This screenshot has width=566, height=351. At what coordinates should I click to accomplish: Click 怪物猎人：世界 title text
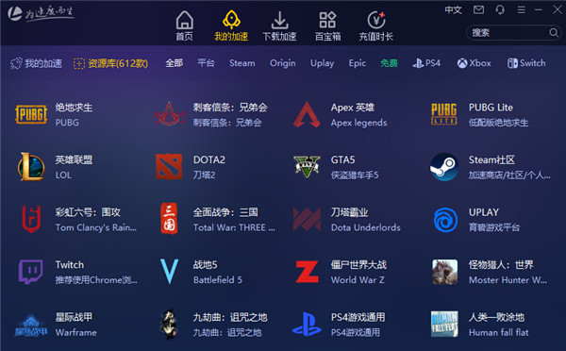[x=501, y=265]
